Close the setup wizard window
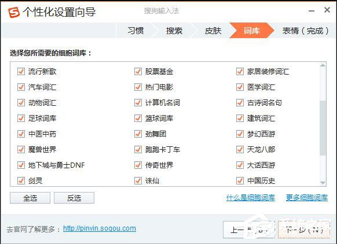This screenshot has width=337, height=244. (327, 10)
